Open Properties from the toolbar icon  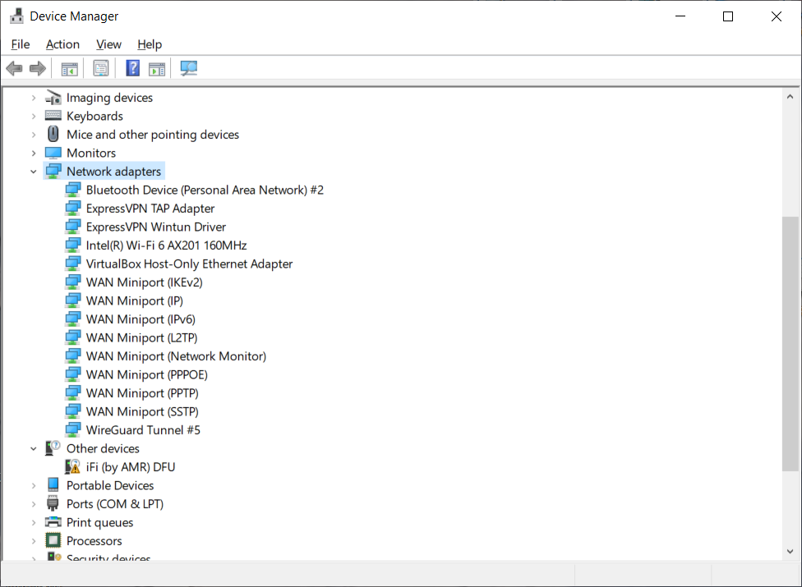click(101, 68)
